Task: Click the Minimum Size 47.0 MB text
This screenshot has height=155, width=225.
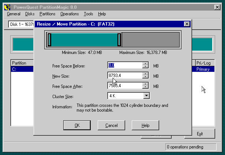Action: (x=82, y=53)
